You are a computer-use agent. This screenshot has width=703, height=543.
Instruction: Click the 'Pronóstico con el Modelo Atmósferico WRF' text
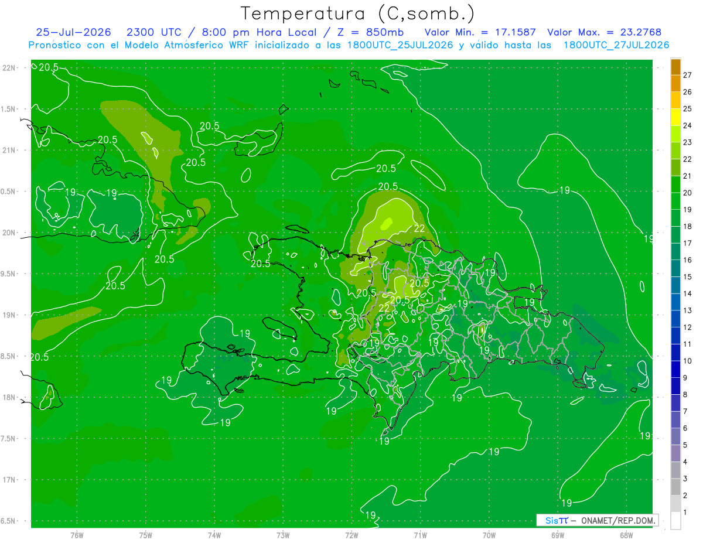[x=139, y=45]
